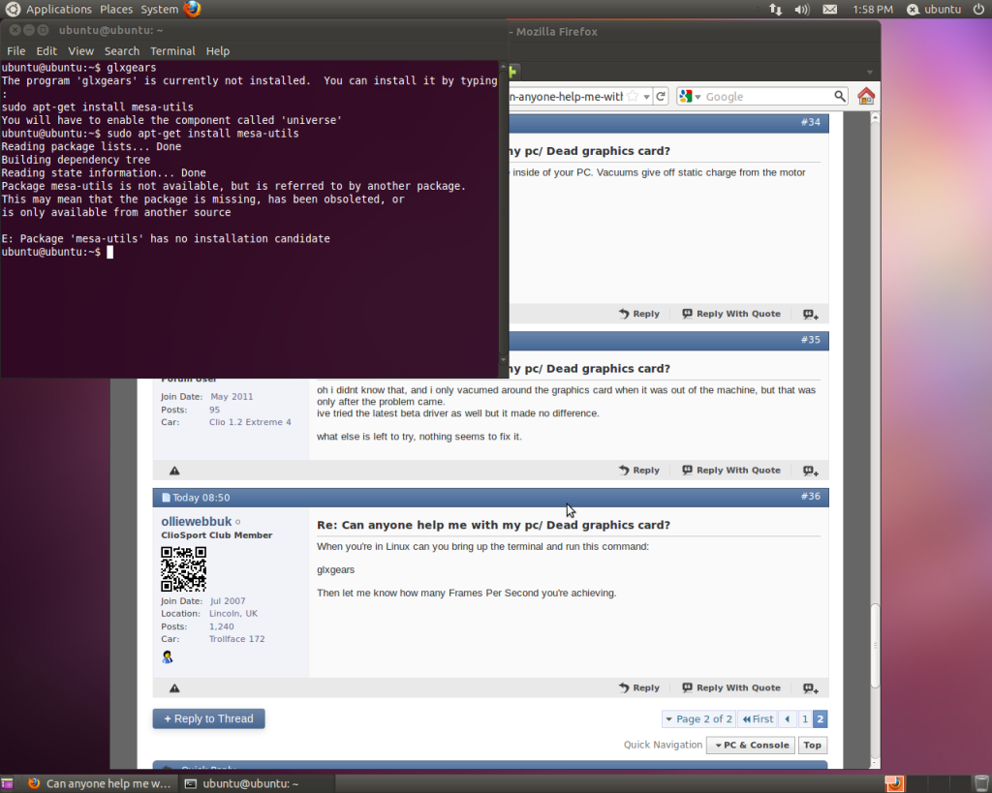Click Reply With Quote on post #35
This screenshot has height=793, width=992.
pyautogui.click(x=730, y=471)
